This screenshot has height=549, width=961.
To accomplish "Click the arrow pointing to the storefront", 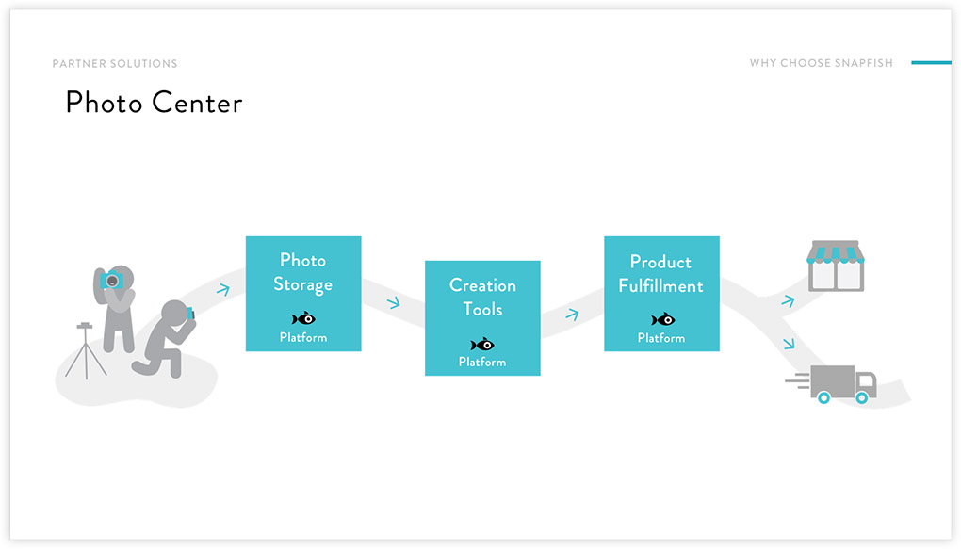I will click(789, 300).
